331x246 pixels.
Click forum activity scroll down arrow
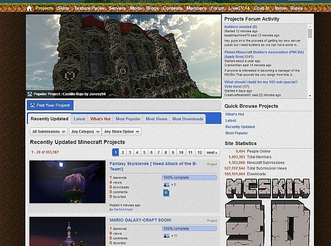coord(310,96)
